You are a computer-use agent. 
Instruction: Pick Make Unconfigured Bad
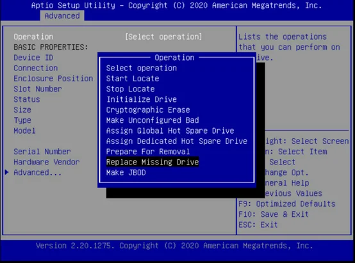pyautogui.click(x=153, y=120)
